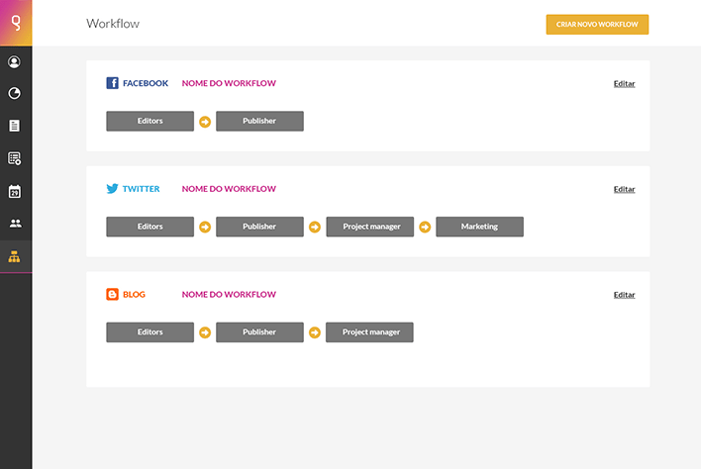701x469 pixels.
Task: Edit the Twitter workflow via Editar
Action: click(624, 189)
